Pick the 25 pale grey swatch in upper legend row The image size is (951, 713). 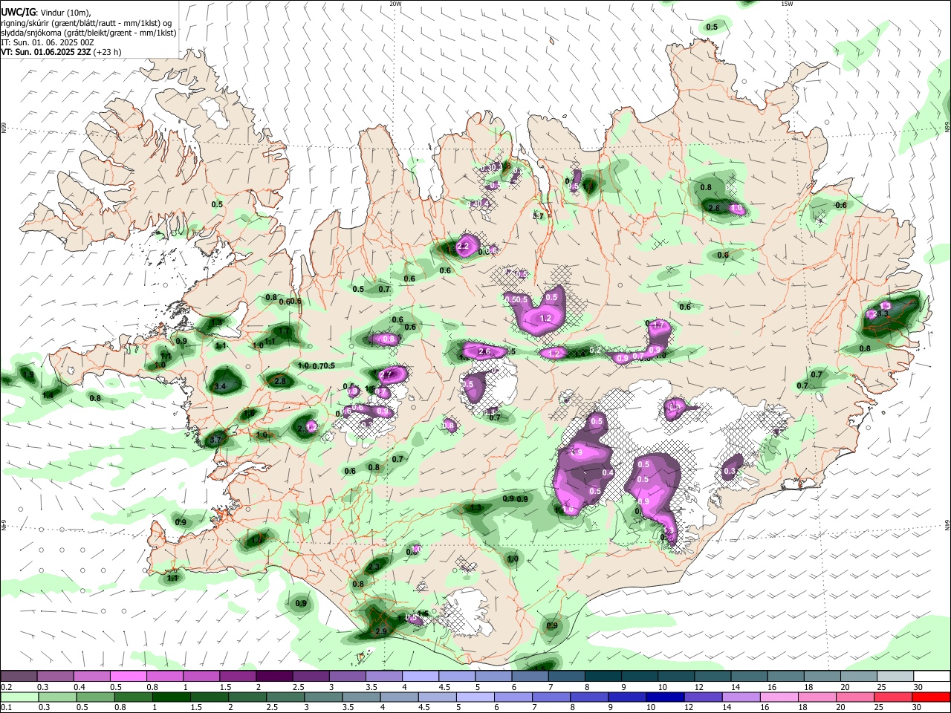point(895,677)
